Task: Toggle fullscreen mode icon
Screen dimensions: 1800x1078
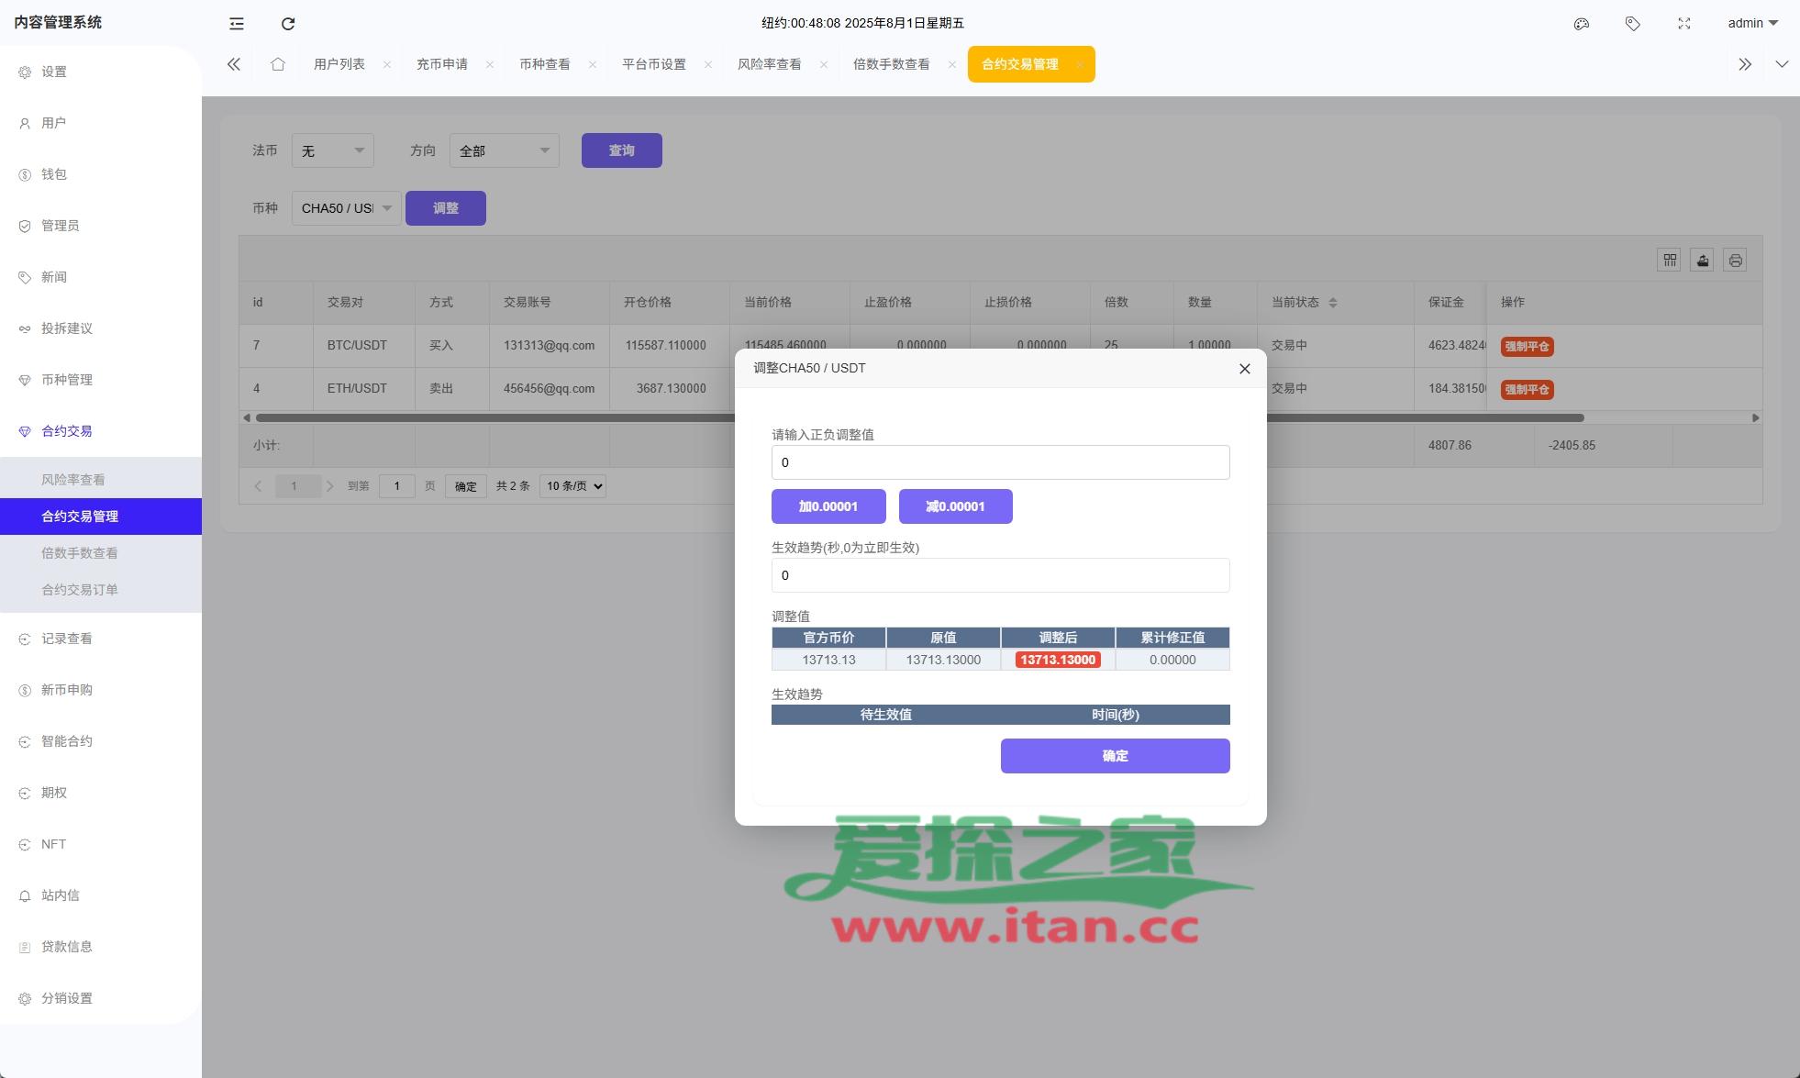Action: point(1683,24)
